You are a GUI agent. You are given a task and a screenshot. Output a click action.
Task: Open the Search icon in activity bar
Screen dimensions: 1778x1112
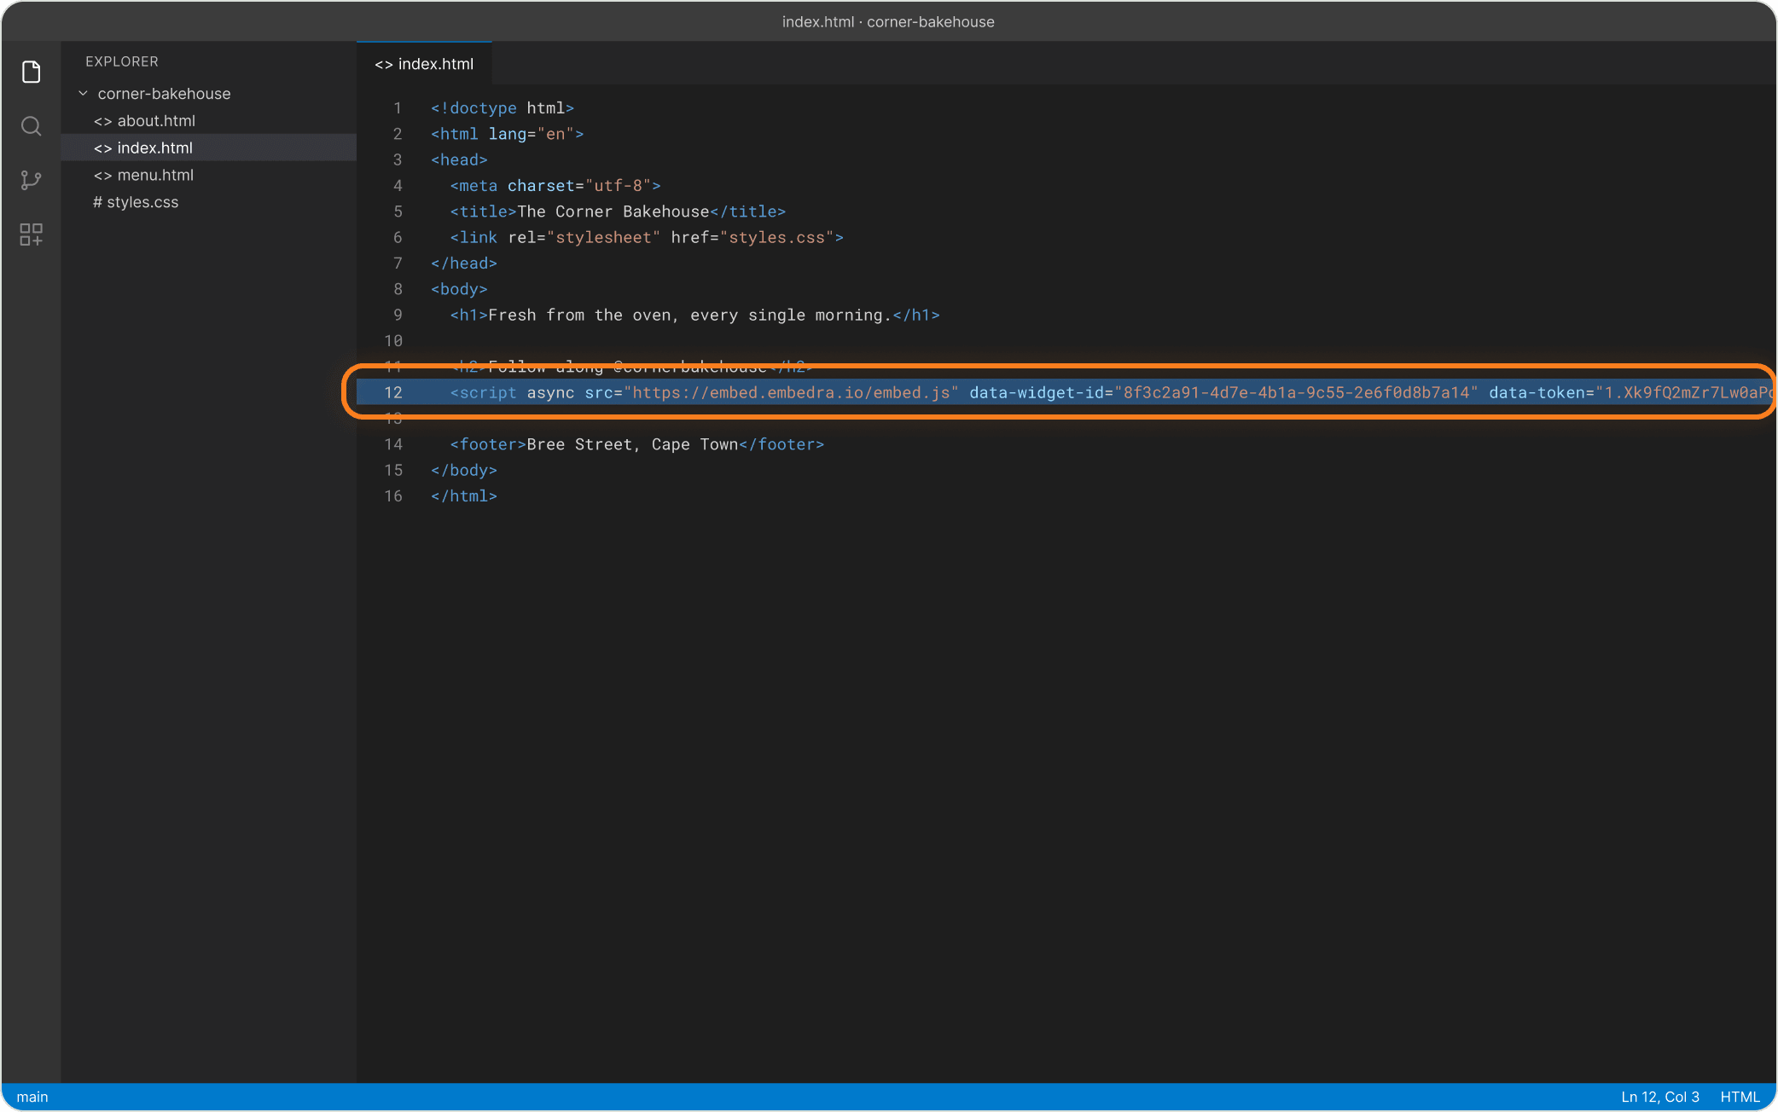click(31, 126)
